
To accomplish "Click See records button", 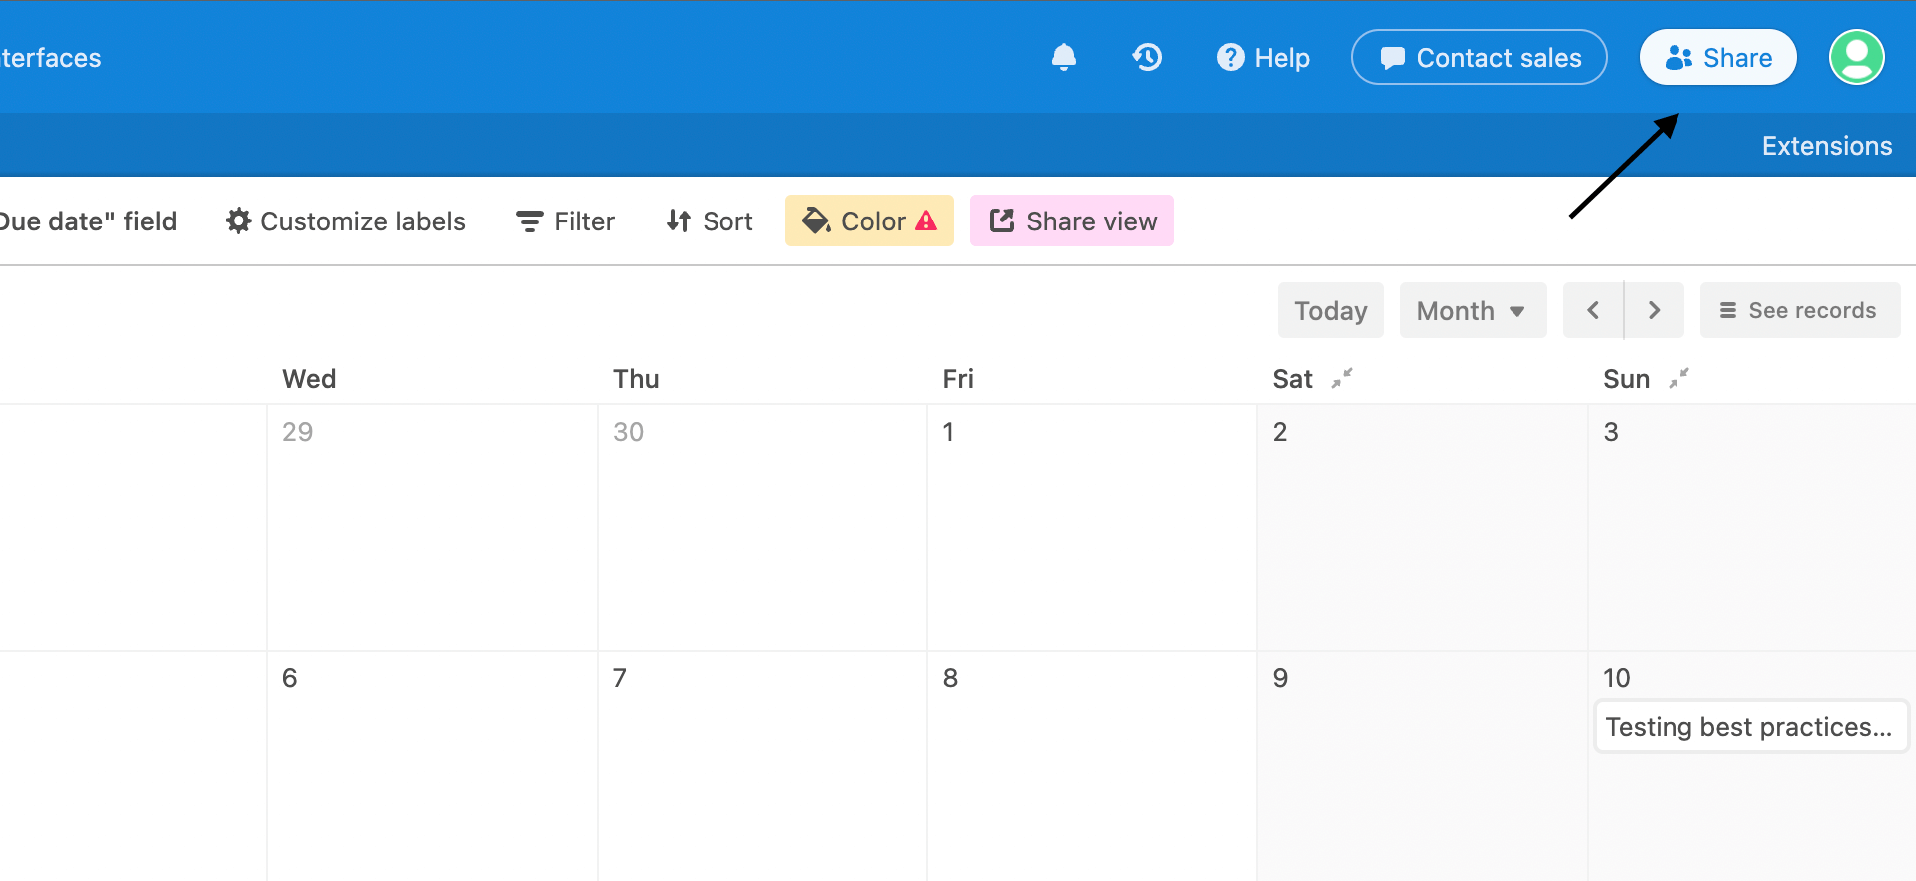I will click(1800, 310).
